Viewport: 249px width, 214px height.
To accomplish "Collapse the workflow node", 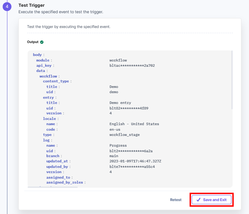I will click(48, 76).
